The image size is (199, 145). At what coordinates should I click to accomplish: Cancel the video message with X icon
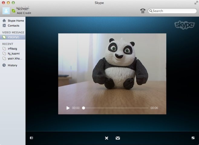(106, 138)
